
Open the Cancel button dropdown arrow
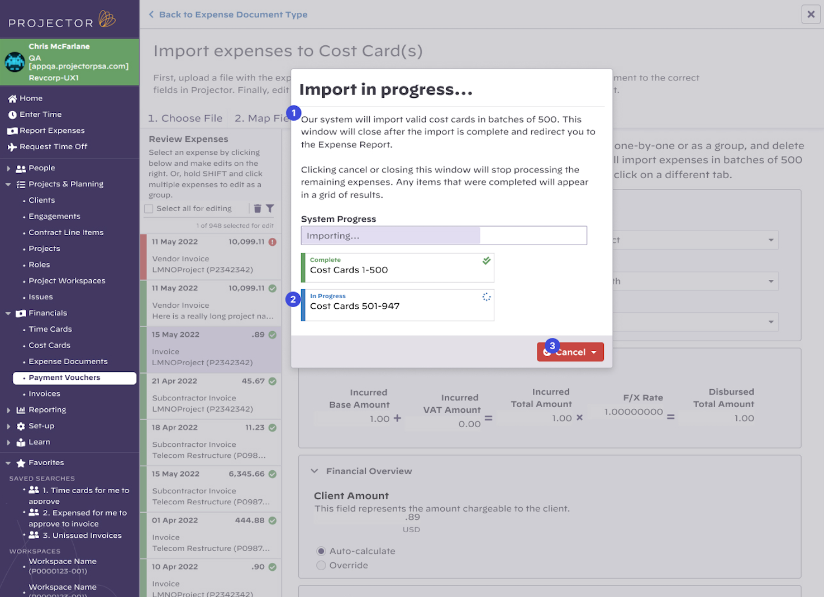click(x=594, y=352)
